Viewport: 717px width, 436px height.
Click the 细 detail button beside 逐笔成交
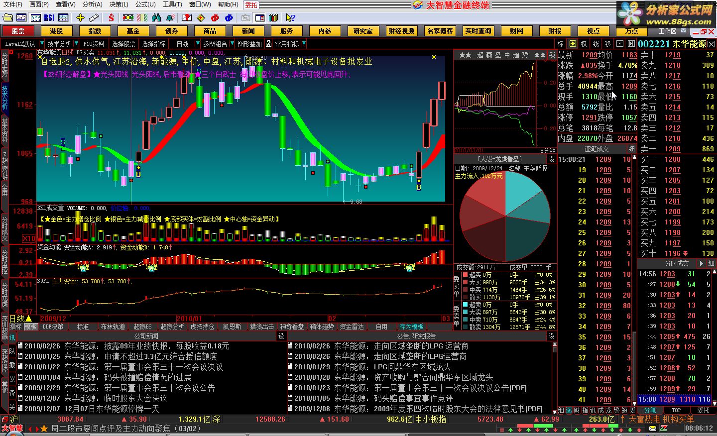click(631, 149)
